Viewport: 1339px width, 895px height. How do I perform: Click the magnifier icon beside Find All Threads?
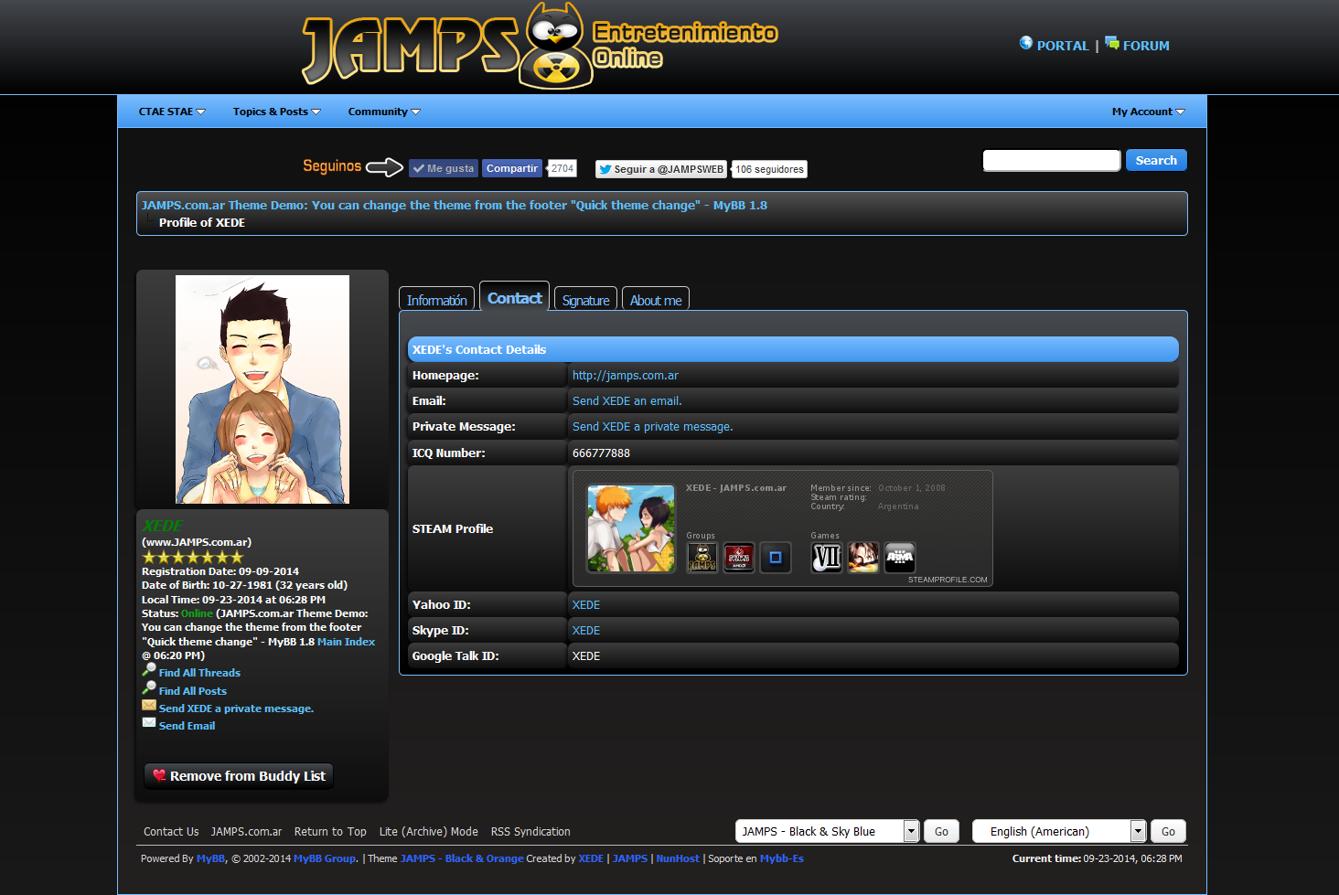[149, 670]
